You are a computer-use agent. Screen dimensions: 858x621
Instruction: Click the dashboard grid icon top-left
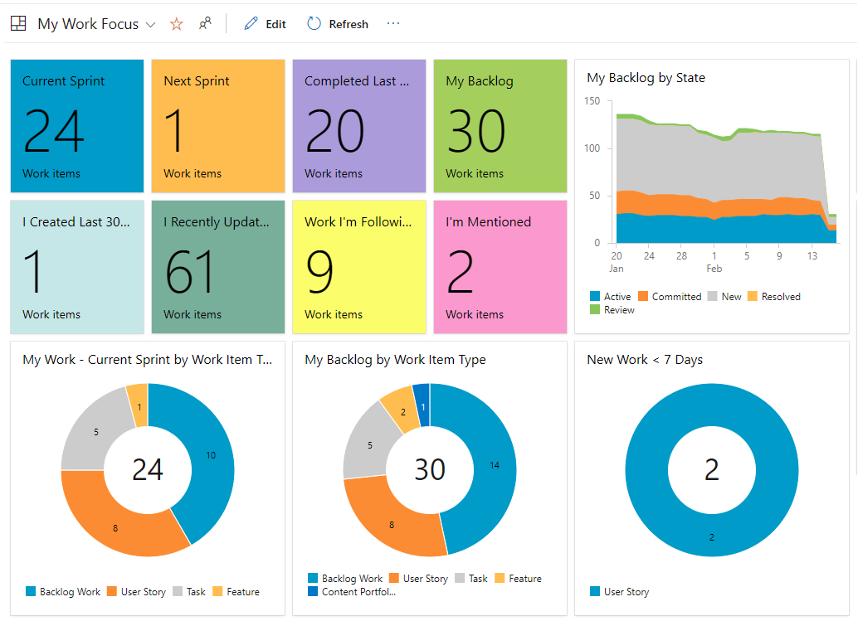tap(18, 23)
